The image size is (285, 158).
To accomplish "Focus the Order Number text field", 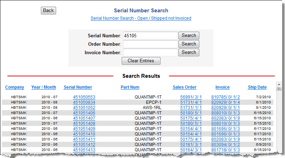I will pyautogui.click(x=150, y=44).
